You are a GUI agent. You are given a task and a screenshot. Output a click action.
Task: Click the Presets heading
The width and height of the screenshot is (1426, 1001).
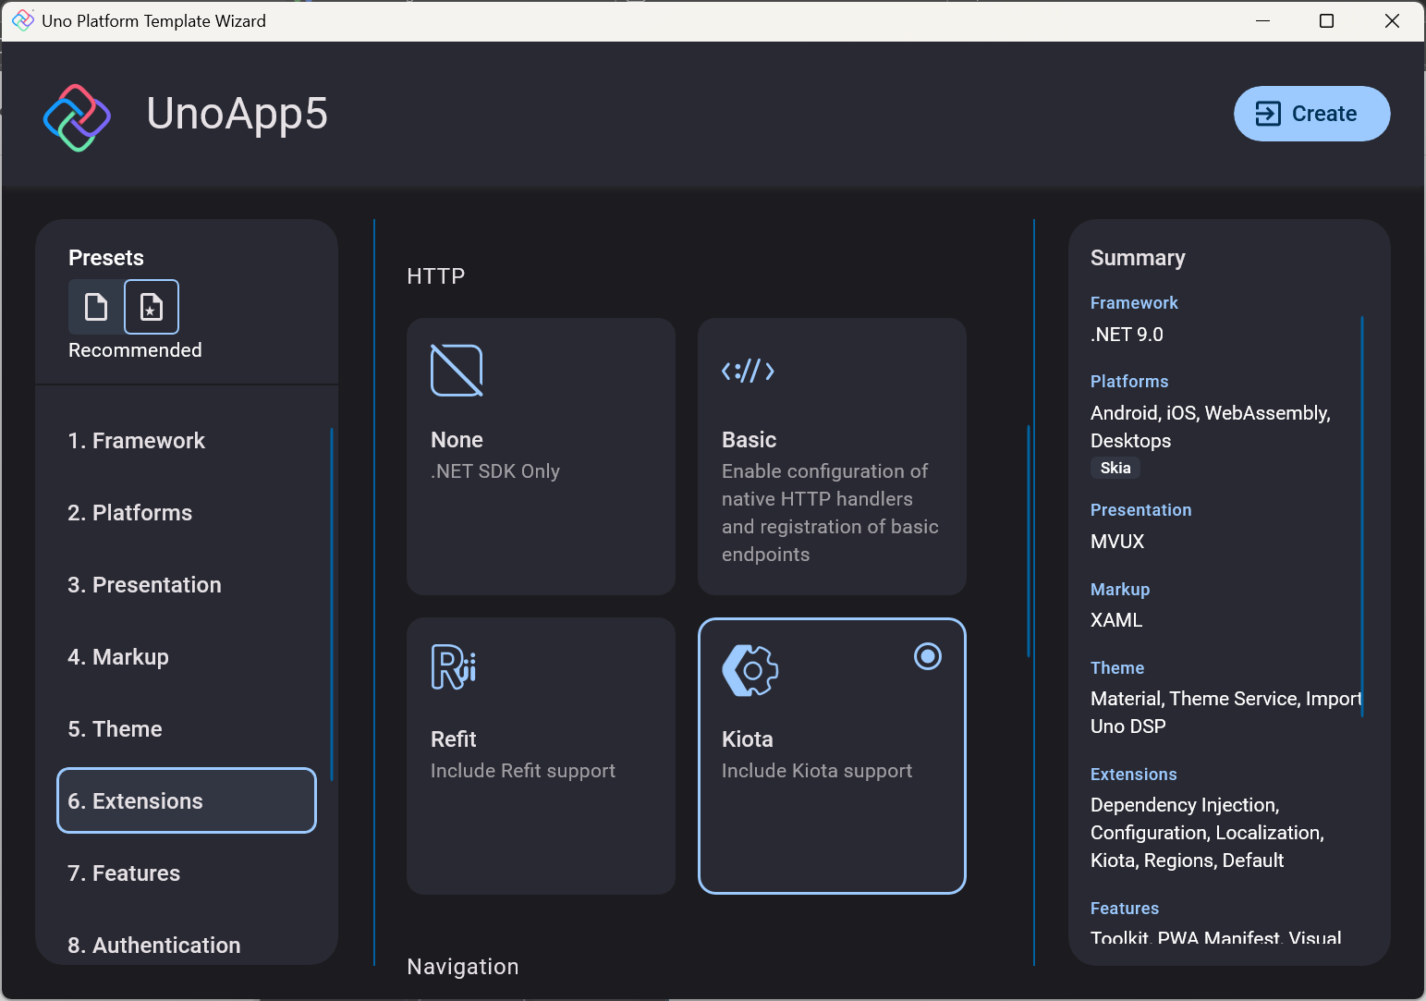click(106, 258)
